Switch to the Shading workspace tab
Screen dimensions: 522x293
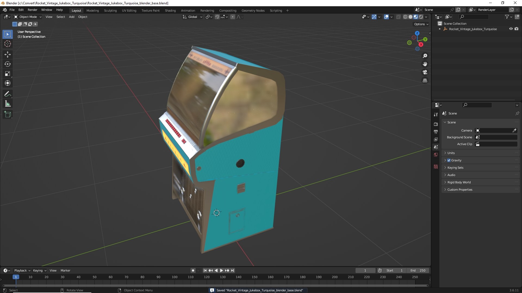tap(170, 11)
